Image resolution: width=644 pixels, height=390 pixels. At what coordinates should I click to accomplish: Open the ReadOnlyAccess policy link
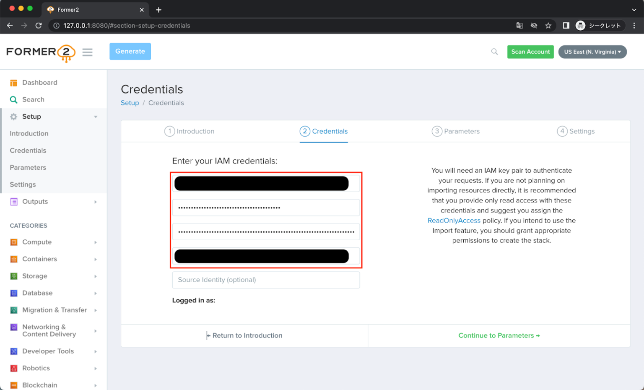pos(454,220)
